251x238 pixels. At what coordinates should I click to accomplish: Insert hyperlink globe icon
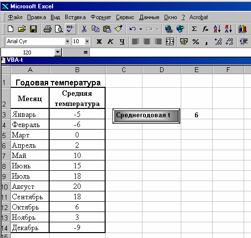point(169,29)
